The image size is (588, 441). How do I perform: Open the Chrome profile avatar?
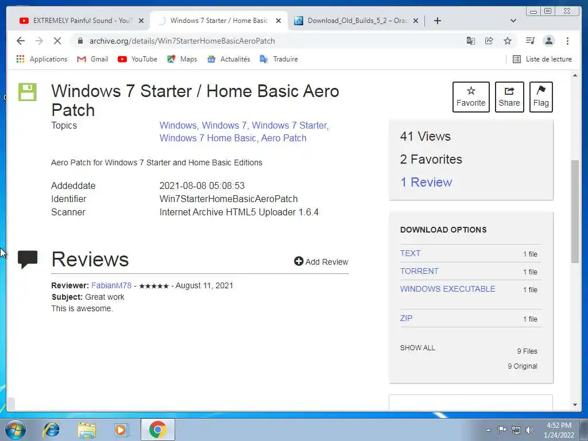coord(549,41)
